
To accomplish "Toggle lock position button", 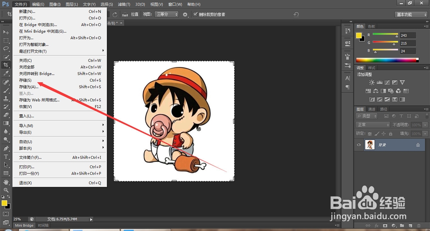I will point(384,134).
